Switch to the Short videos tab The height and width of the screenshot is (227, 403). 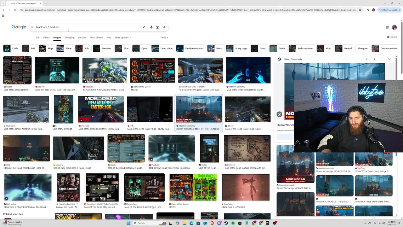[96, 38]
